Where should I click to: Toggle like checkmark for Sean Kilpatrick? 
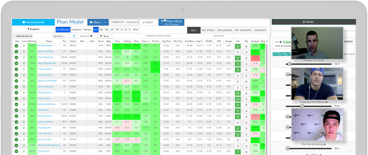click(x=16, y=58)
